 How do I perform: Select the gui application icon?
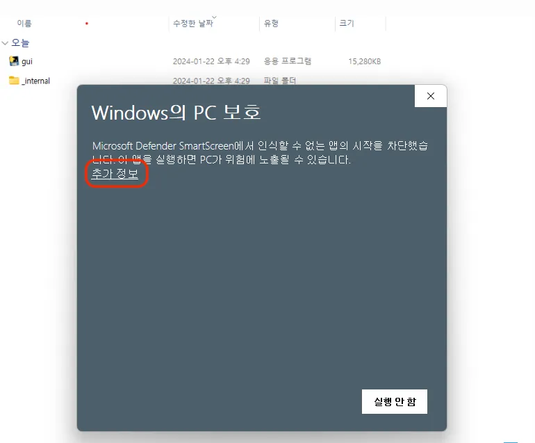point(14,61)
